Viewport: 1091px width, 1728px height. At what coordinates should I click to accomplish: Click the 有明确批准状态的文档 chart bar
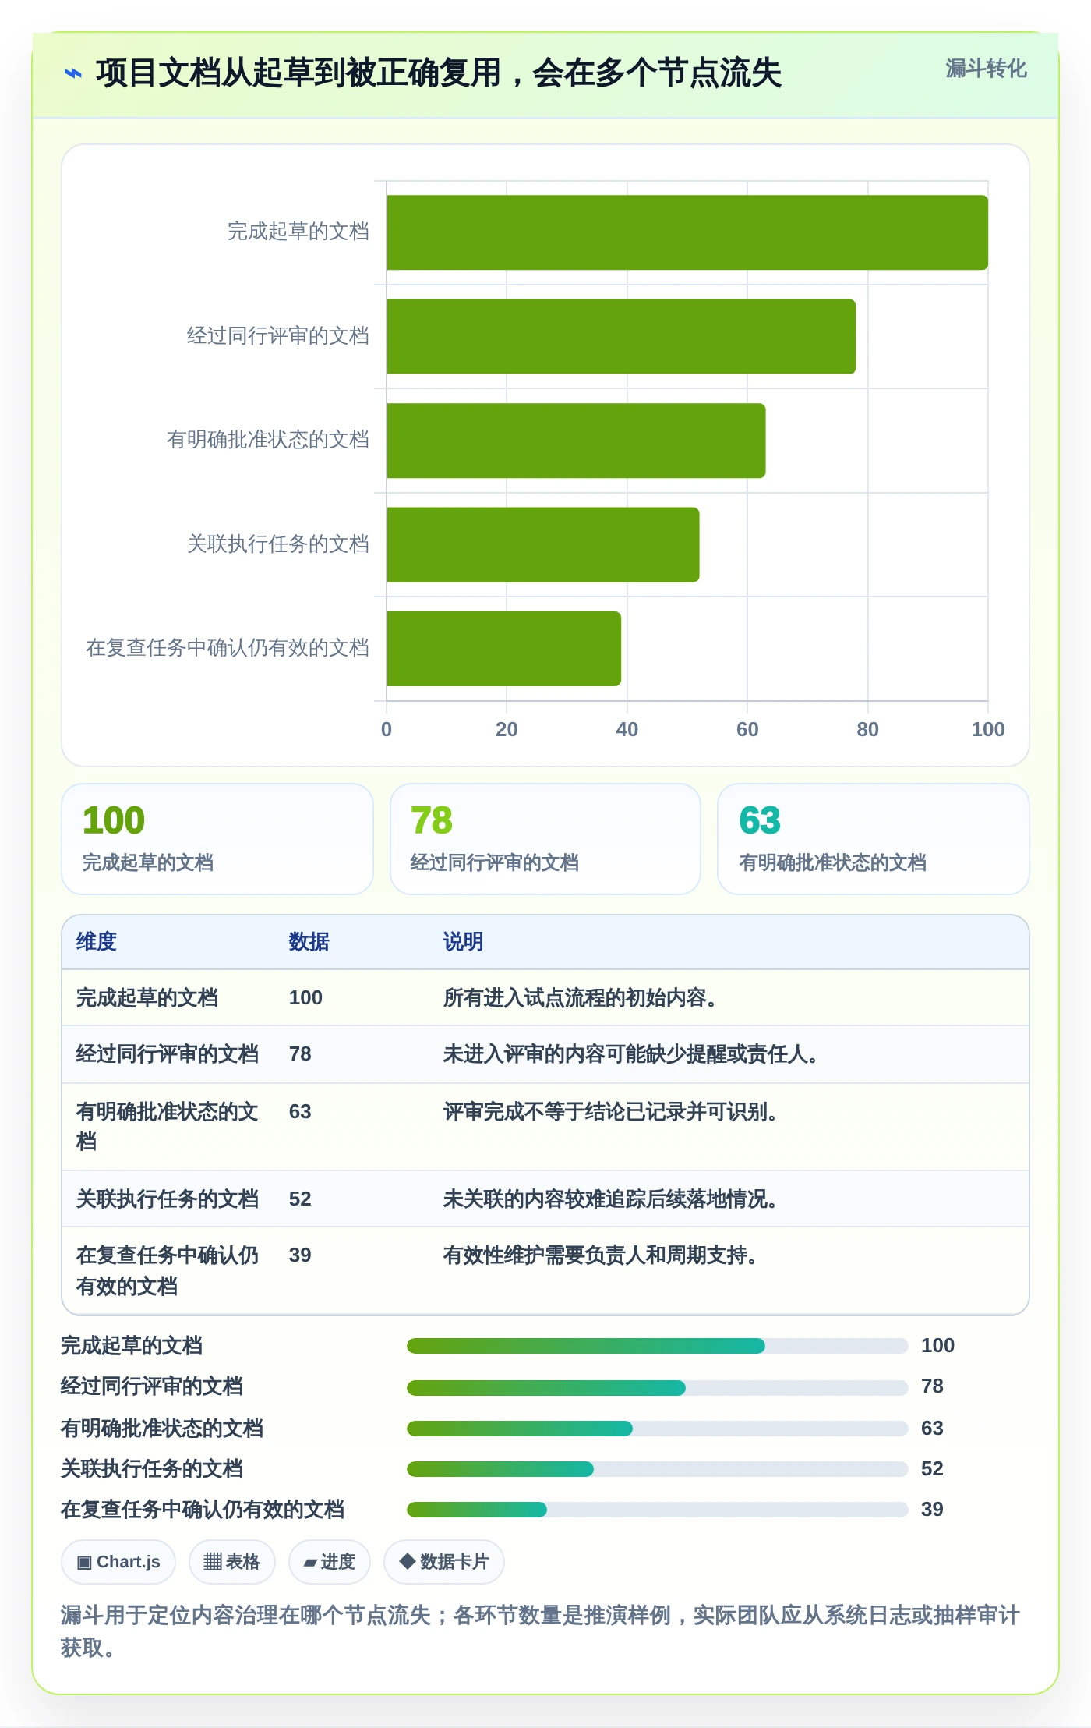click(576, 441)
